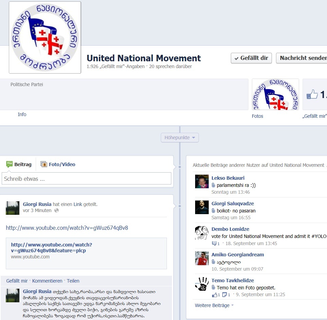The height and width of the screenshot is (320, 327).
Task: Click the thumbs-up likes tile icon
Action: 312,94
